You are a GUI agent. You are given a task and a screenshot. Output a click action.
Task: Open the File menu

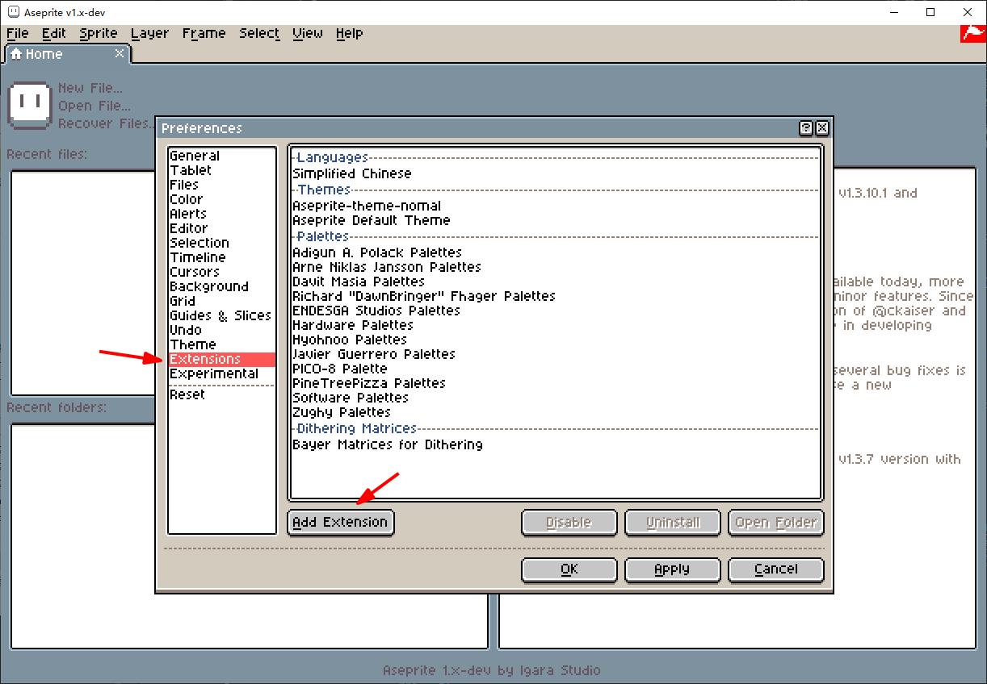(17, 33)
